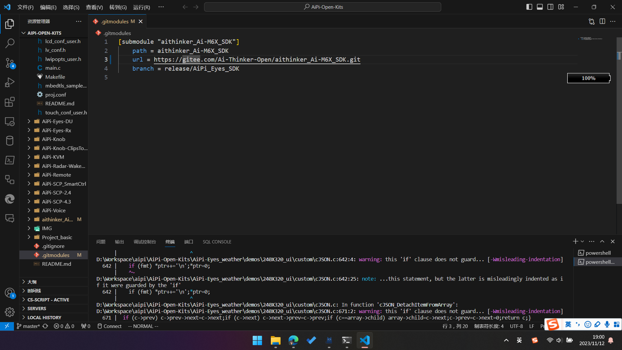Show errors and warnings count in status bar
622x350 pixels.
(64, 326)
